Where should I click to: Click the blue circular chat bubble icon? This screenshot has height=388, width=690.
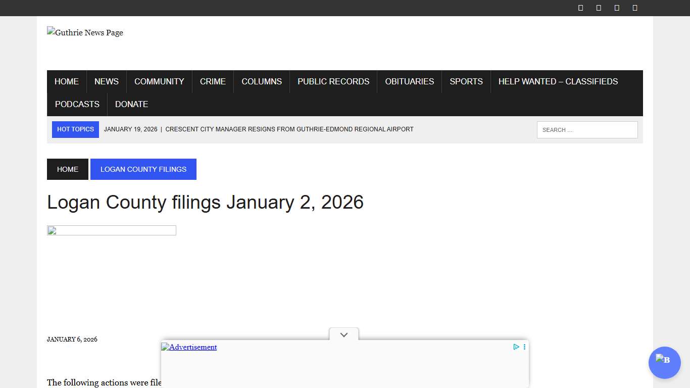664,363
